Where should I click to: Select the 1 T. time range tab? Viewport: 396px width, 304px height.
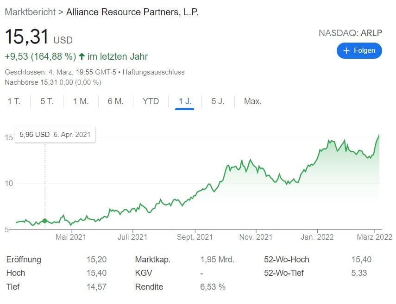pyautogui.click(x=14, y=101)
